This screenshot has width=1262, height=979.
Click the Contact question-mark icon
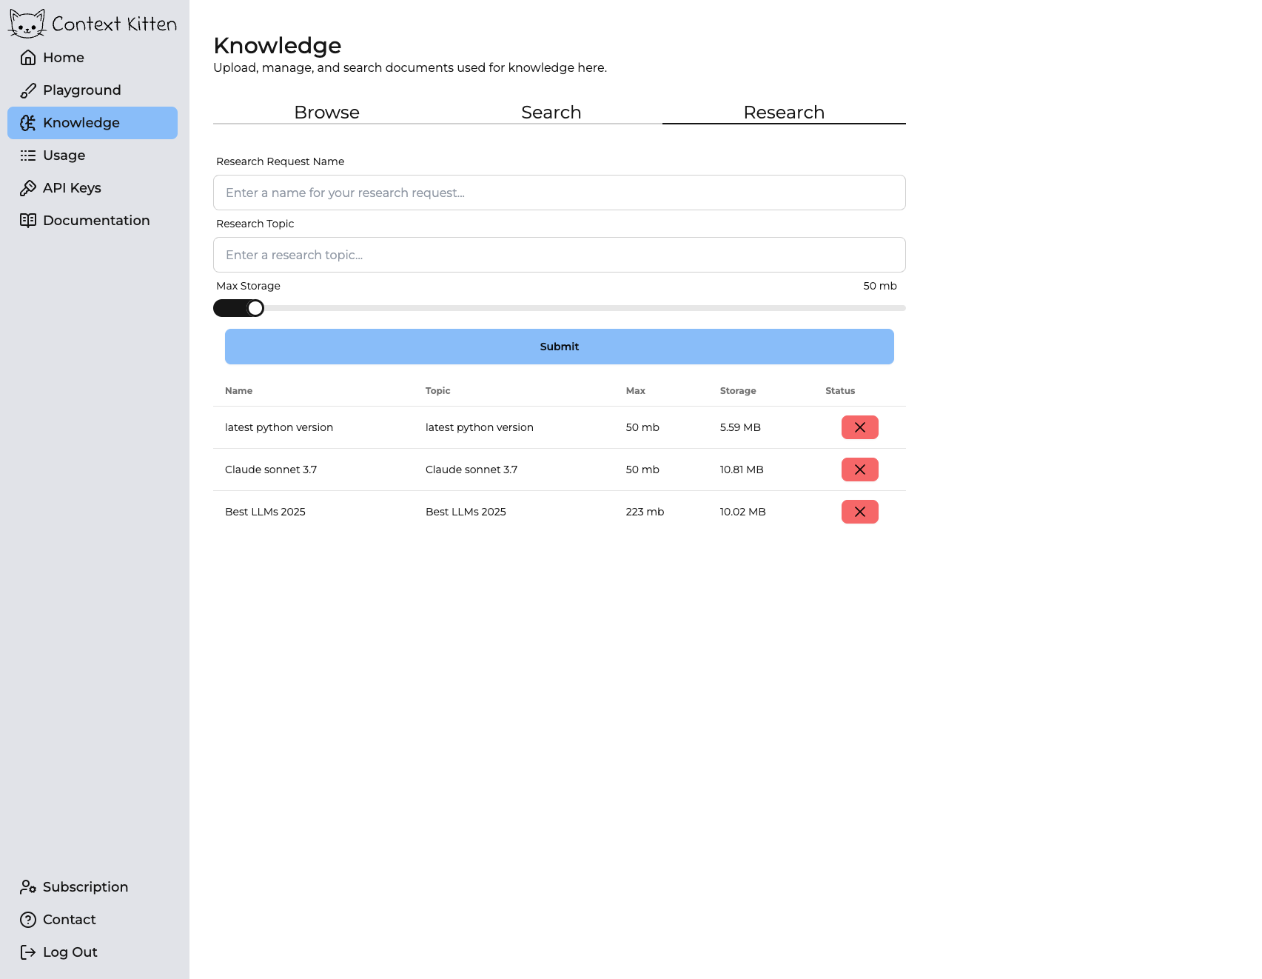28,920
